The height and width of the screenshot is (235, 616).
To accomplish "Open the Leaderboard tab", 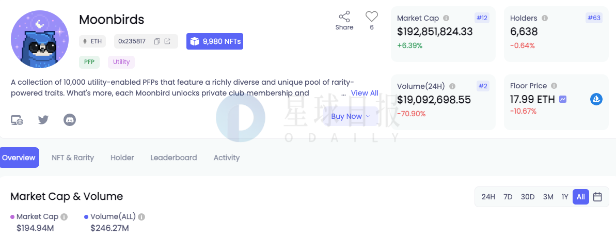I will coord(173,158).
